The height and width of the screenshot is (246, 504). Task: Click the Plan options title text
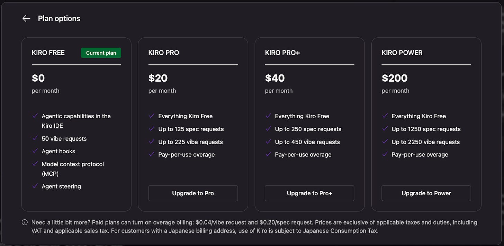[x=59, y=18]
